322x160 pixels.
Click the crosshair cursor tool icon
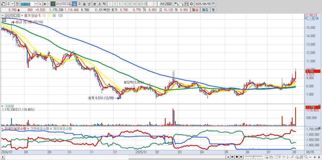279,157
